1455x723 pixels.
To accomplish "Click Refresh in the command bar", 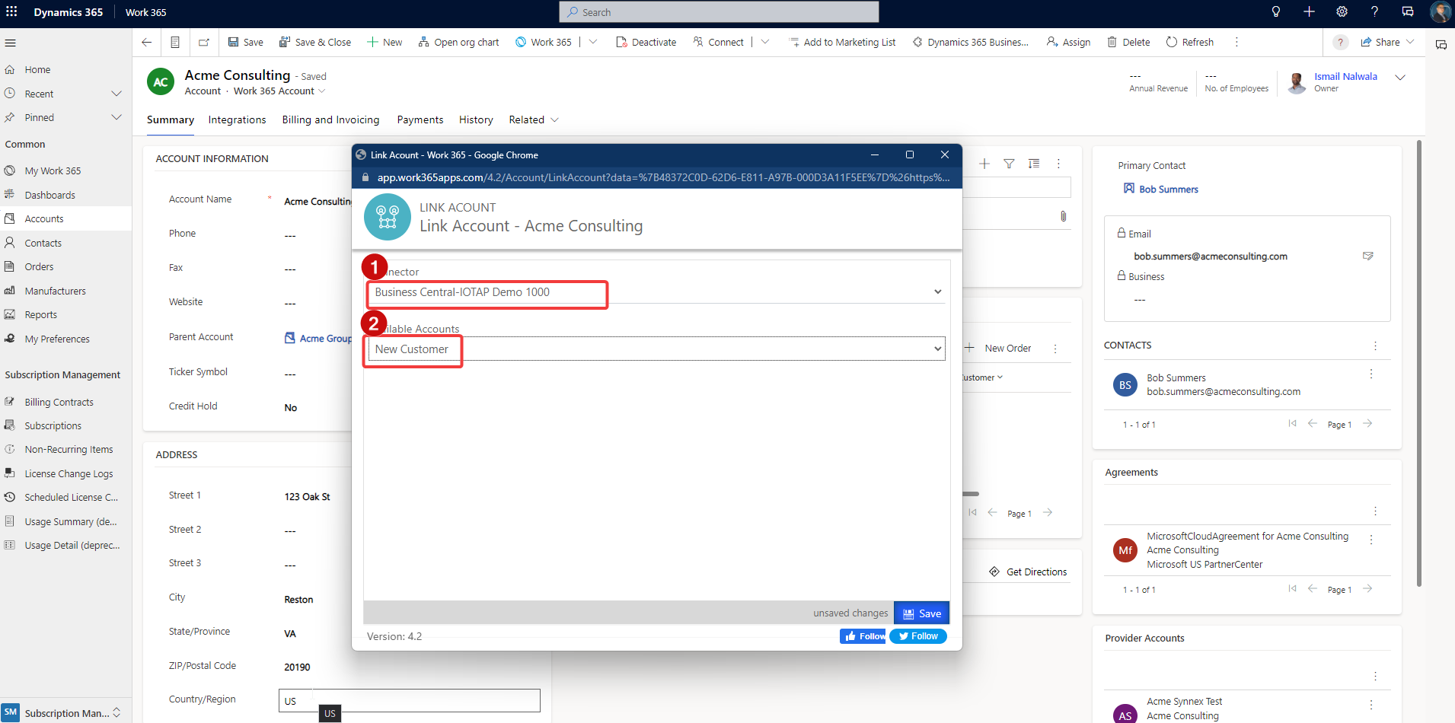I will pyautogui.click(x=1190, y=43).
